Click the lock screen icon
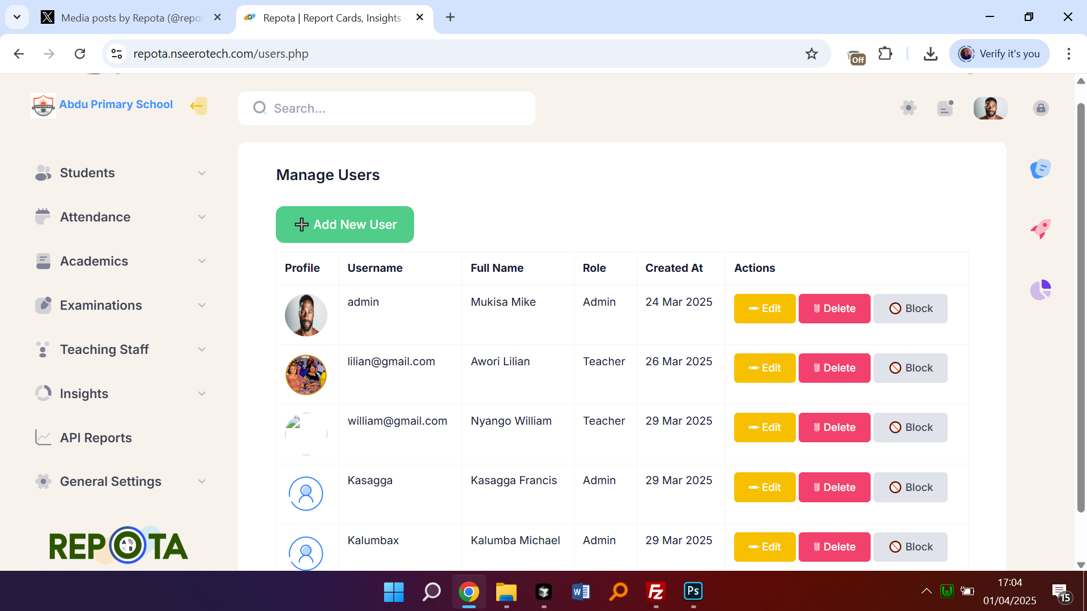Viewport: 1087px width, 611px height. click(1041, 108)
